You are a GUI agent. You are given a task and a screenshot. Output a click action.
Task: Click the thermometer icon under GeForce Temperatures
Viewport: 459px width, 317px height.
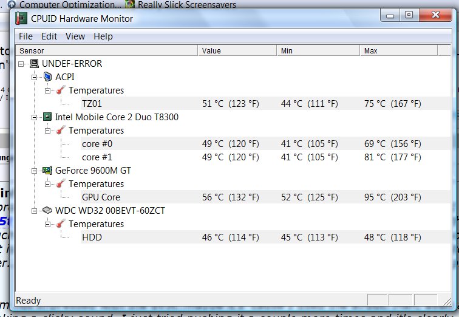(x=61, y=184)
